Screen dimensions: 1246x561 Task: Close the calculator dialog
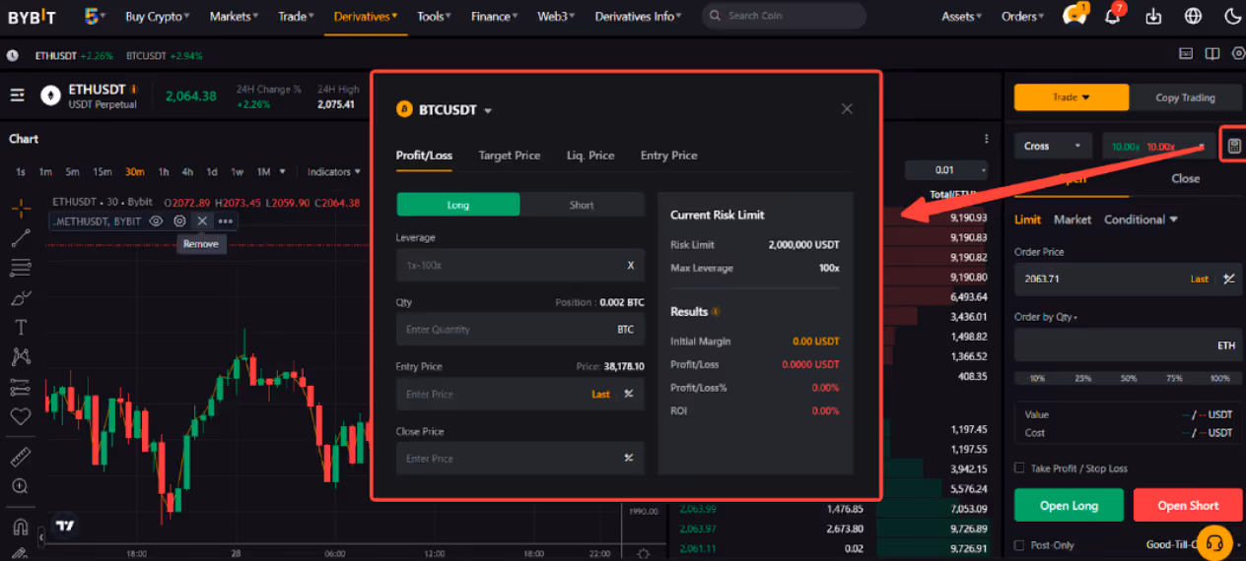click(x=847, y=109)
